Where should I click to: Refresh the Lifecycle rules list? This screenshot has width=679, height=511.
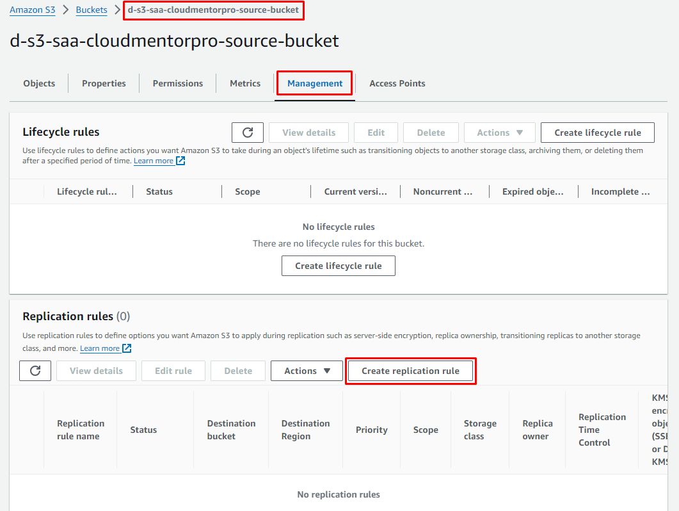pyautogui.click(x=248, y=133)
